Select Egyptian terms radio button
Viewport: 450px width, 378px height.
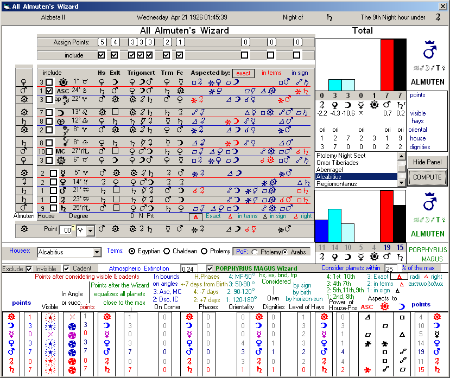click(132, 251)
